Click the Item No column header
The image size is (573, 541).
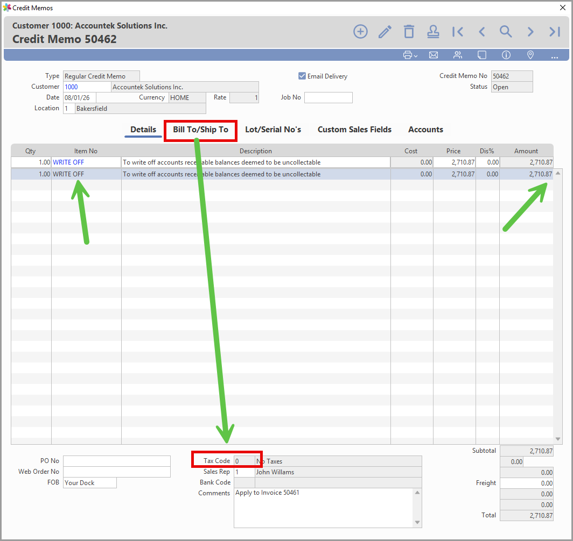(x=86, y=151)
